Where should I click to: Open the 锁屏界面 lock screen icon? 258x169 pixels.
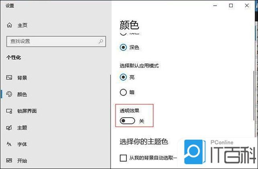9,111
